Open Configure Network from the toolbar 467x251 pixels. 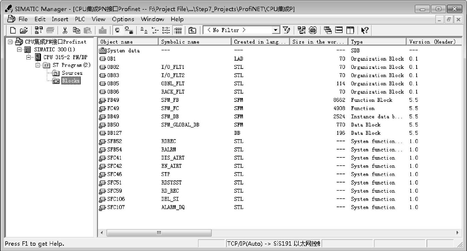pyautogui.click(x=301, y=30)
